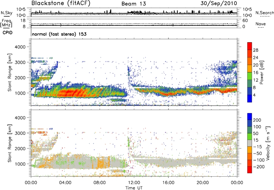
Task: Click the 'Power [dB]' colorbar title
Action: click(261, 72)
